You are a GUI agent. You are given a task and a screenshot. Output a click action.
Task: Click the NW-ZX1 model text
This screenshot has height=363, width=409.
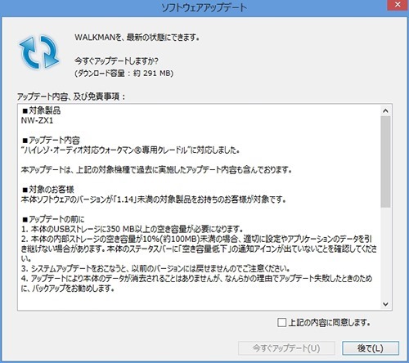tap(37, 120)
